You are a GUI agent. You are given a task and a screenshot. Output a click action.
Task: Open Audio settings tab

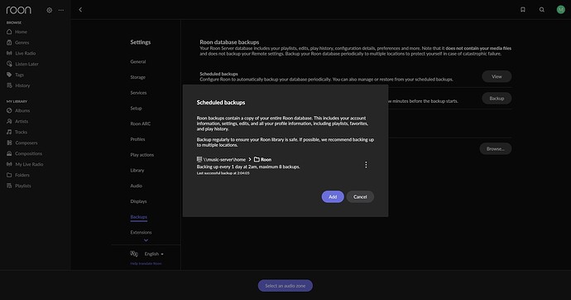click(137, 186)
